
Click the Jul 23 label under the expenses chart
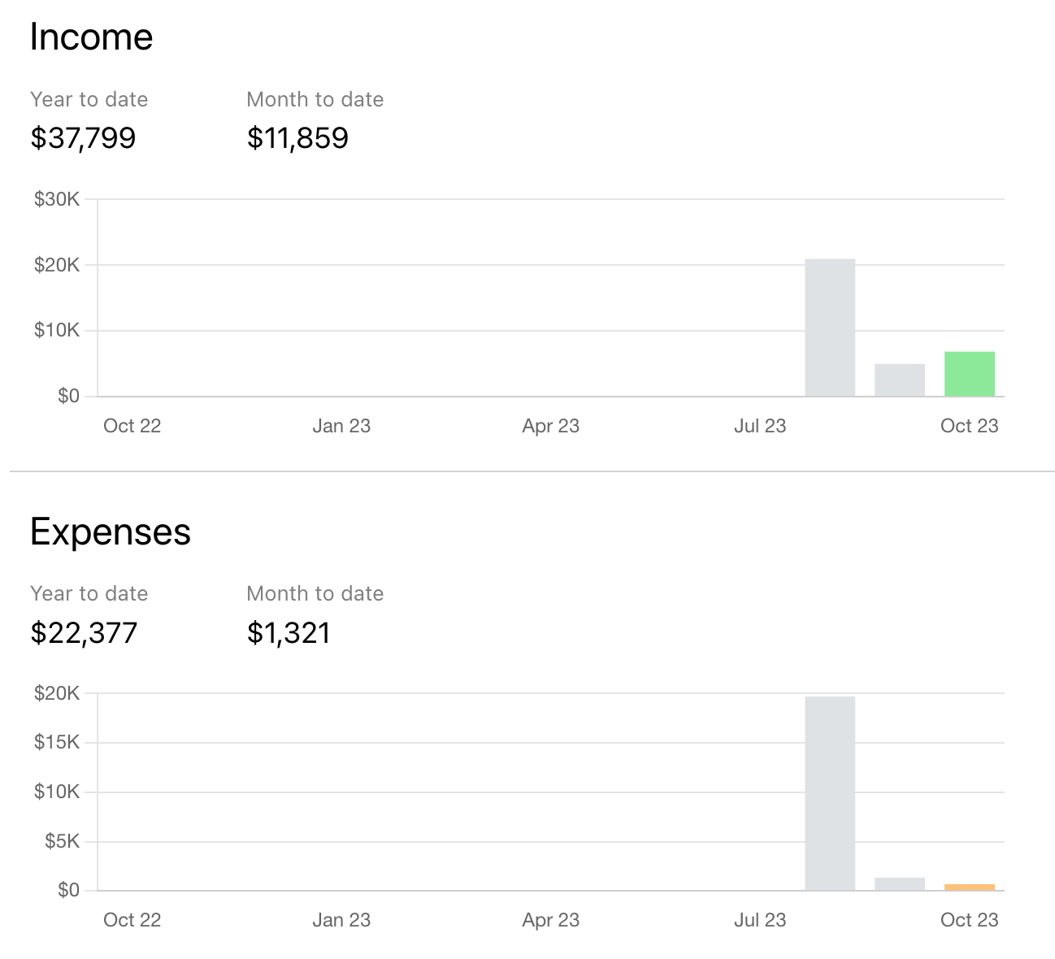point(760,920)
